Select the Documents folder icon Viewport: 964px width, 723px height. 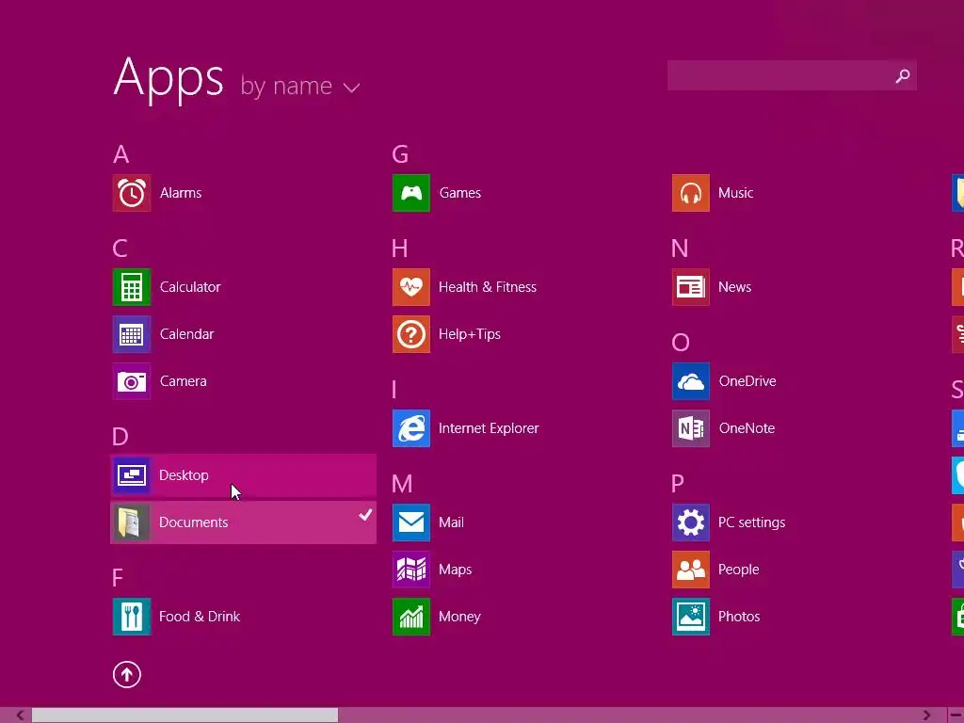(132, 522)
